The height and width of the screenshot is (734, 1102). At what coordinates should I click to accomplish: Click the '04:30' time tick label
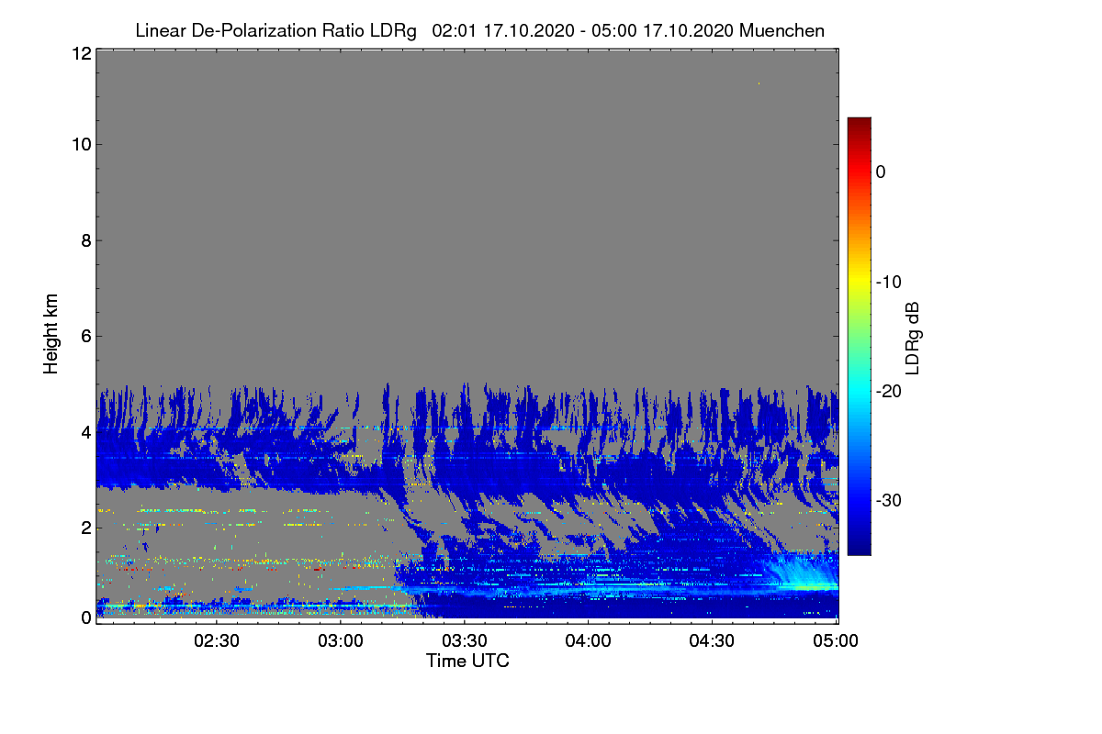pos(713,640)
